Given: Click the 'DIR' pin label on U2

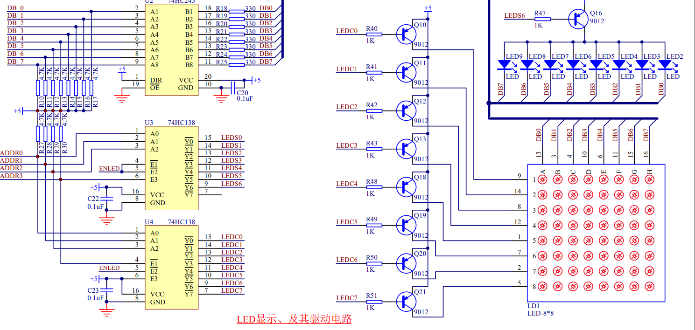Looking at the screenshot, I should [x=156, y=80].
